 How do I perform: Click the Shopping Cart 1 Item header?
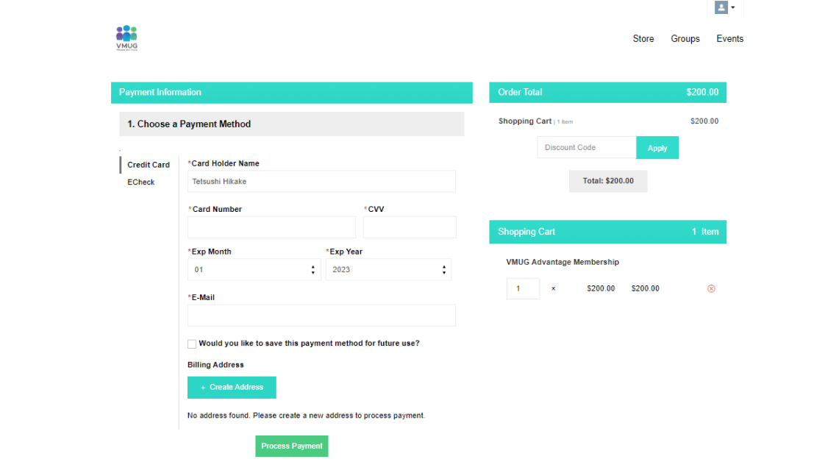(608, 232)
